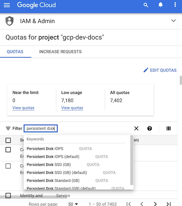Open the rows per page dropdown
182x206 pixels.
coord(73,204)
